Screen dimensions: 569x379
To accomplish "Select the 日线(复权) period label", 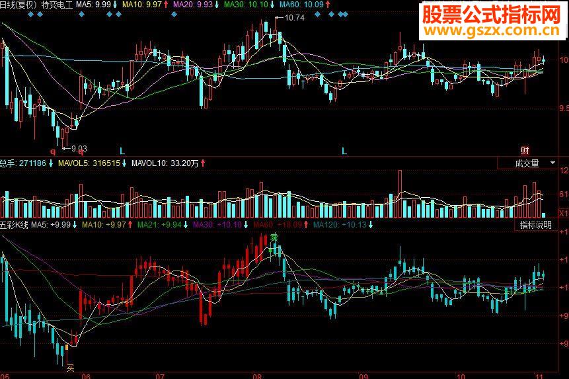I will 19,5.
